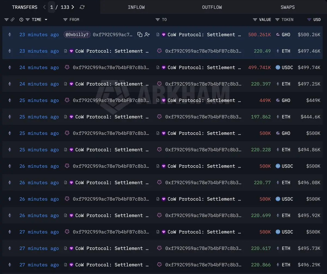
Task: Open the USD column filter
Action: (x=309, y=20)
